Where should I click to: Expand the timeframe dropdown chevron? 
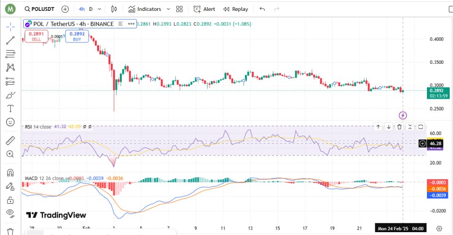click(x=100, y=9)
